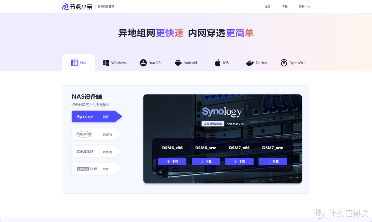Click the Nas drive icon tab
The height and width of the screenshot is (222, 372).
75,63
